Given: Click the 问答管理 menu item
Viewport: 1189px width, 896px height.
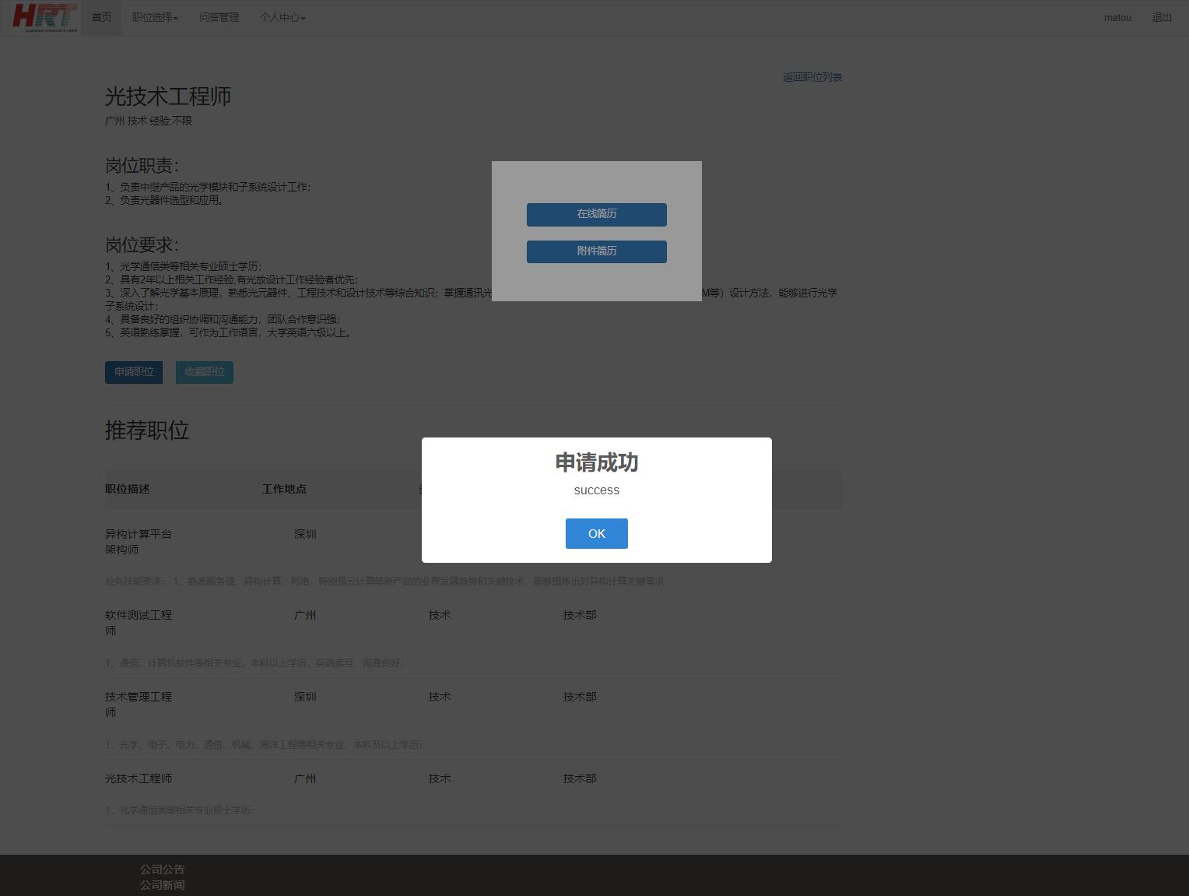Looking at the screenshot, I should [219, 17].
